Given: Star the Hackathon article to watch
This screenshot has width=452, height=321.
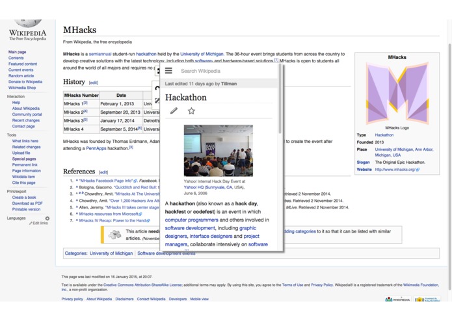Looking at the screenshot, I should [x=191, y=111].
